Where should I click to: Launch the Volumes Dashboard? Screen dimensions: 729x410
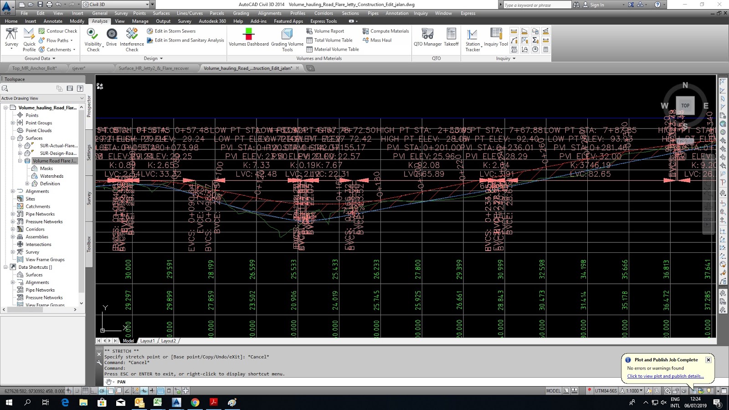(x=249, y=39)
